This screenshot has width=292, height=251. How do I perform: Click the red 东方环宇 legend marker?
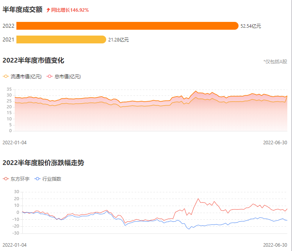pyautogui.click(x=6, y=179)
